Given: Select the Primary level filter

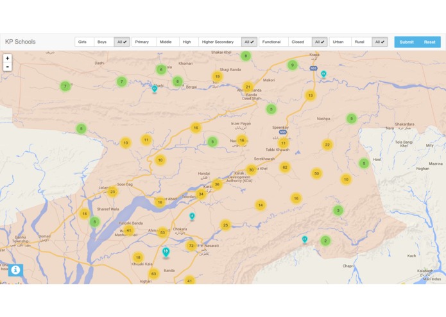Looking at the screenshot, I should pyautogui.click(x=144, y=42).
